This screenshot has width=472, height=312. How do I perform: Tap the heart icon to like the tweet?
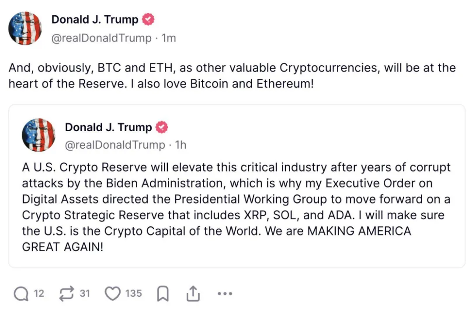pos(113,294)
